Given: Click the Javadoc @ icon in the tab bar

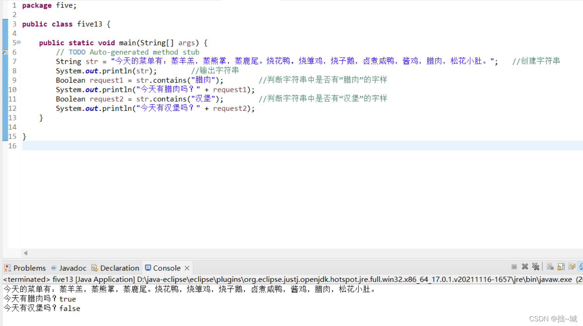Looking at the screenshot, I should click(53, 268).
